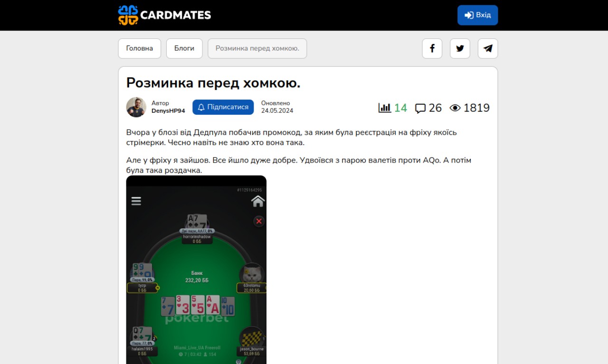Open author DenysHP94 profile link
Viewport: 608px width, 364px height.
tap(168, 111)
